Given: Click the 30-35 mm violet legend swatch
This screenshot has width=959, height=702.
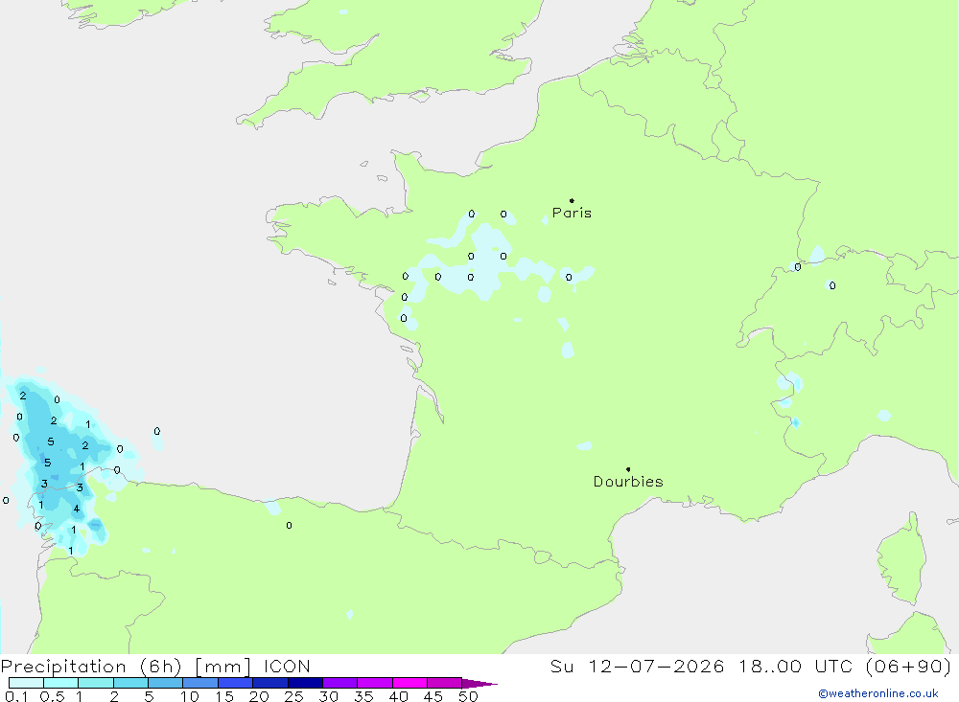Looking at the screenshot, I should [339, 683].
